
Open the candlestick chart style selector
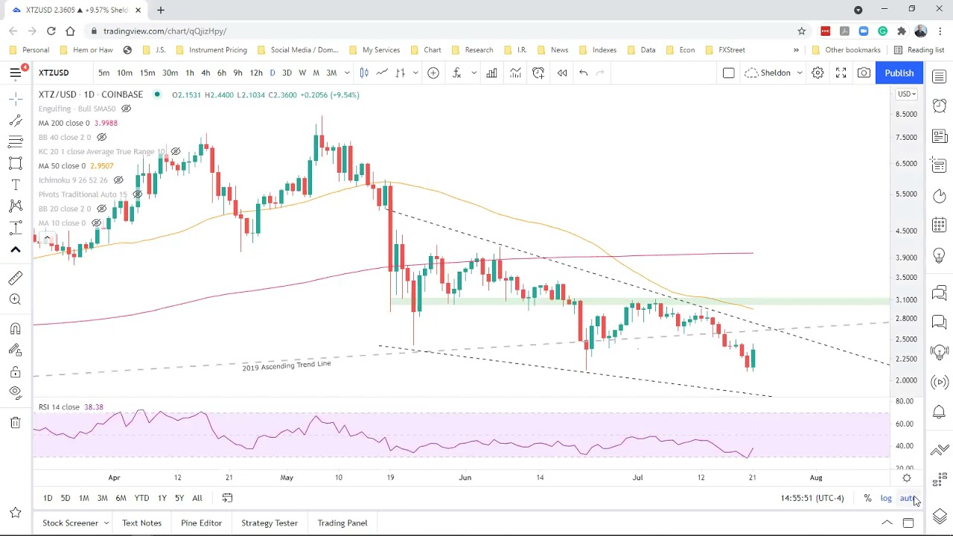(364, 72)
